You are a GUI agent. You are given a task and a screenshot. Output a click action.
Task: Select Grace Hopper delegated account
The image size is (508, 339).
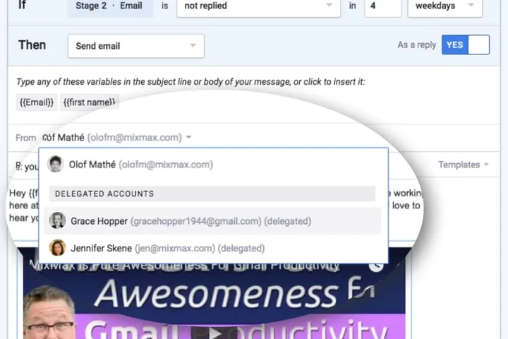tap(212, 221)
